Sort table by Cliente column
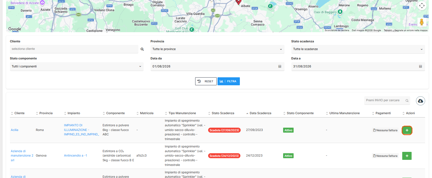432x178 pixels. pos(18,113)
